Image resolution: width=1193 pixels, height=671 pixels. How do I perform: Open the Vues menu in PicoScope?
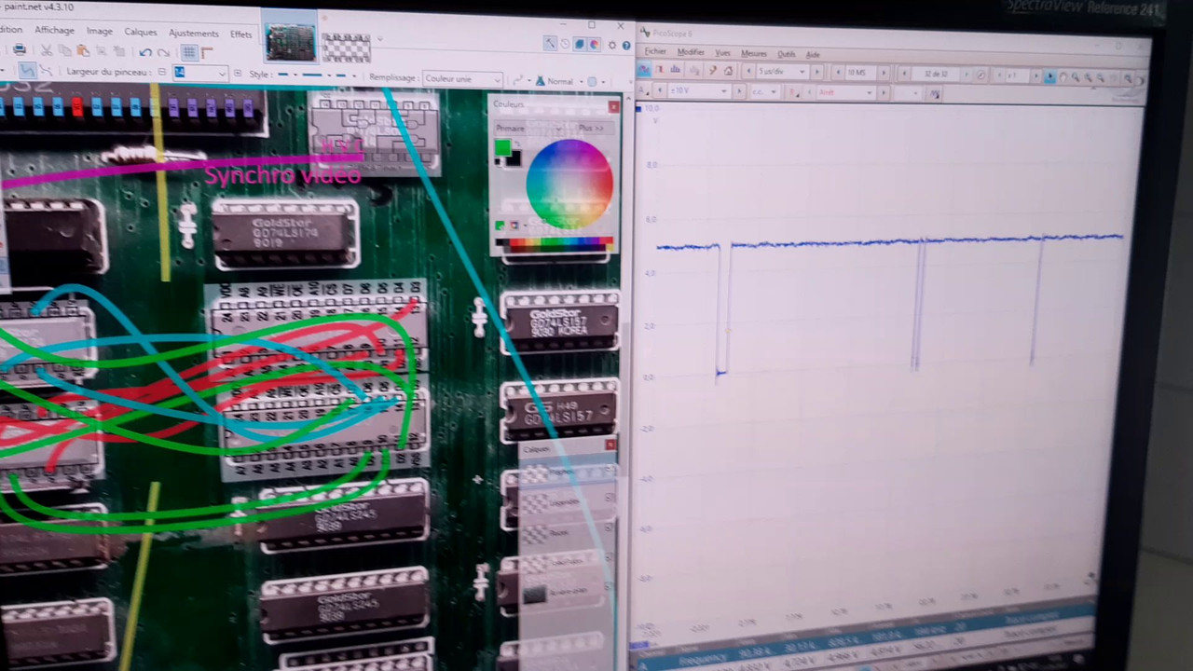tap(722, 53)
